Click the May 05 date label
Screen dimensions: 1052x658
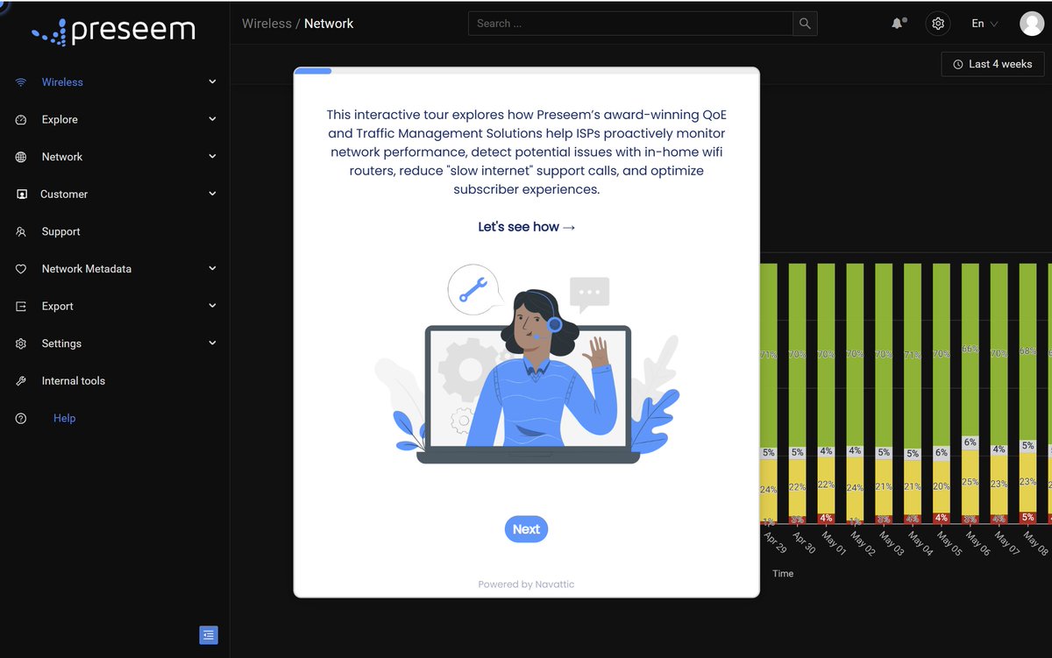[948, 544]
